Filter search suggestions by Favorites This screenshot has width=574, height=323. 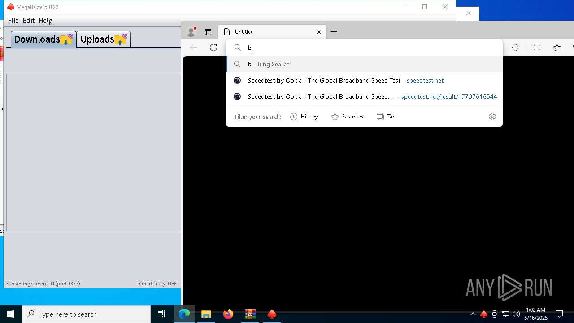point(347,117)
